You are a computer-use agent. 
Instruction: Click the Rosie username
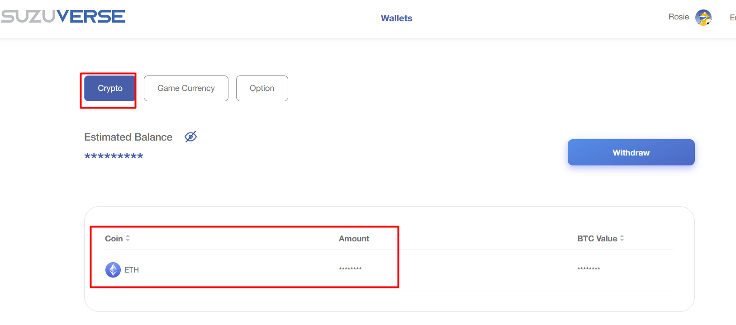click(x=678, y=17)
